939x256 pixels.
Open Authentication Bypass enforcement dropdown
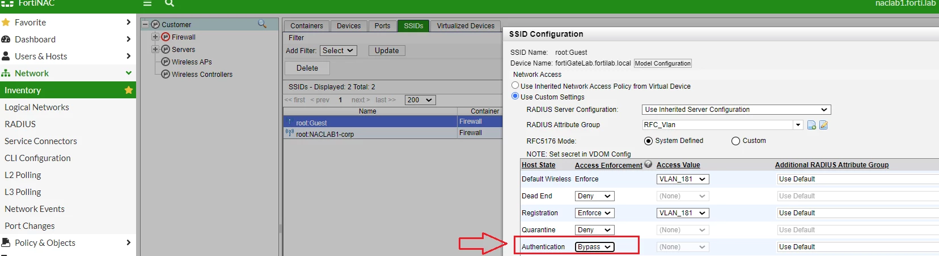(595, 247)
